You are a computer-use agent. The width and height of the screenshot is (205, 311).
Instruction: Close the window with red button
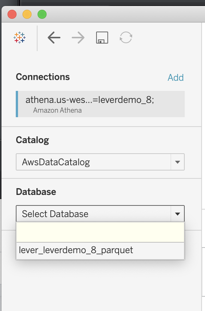click(x=12, y=15)
